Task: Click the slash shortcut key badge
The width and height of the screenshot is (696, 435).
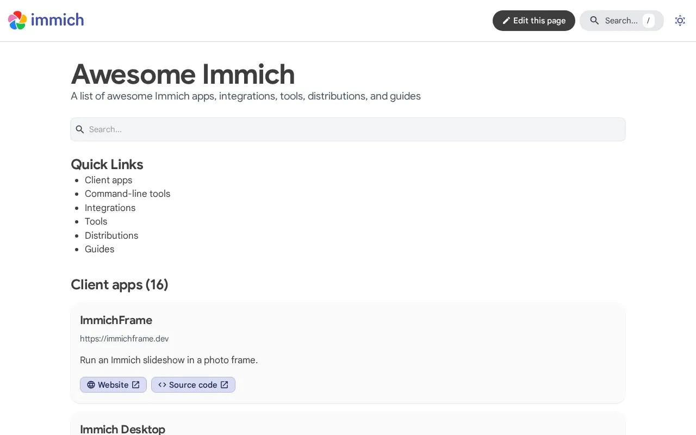Action: click(x=648, y=21)
